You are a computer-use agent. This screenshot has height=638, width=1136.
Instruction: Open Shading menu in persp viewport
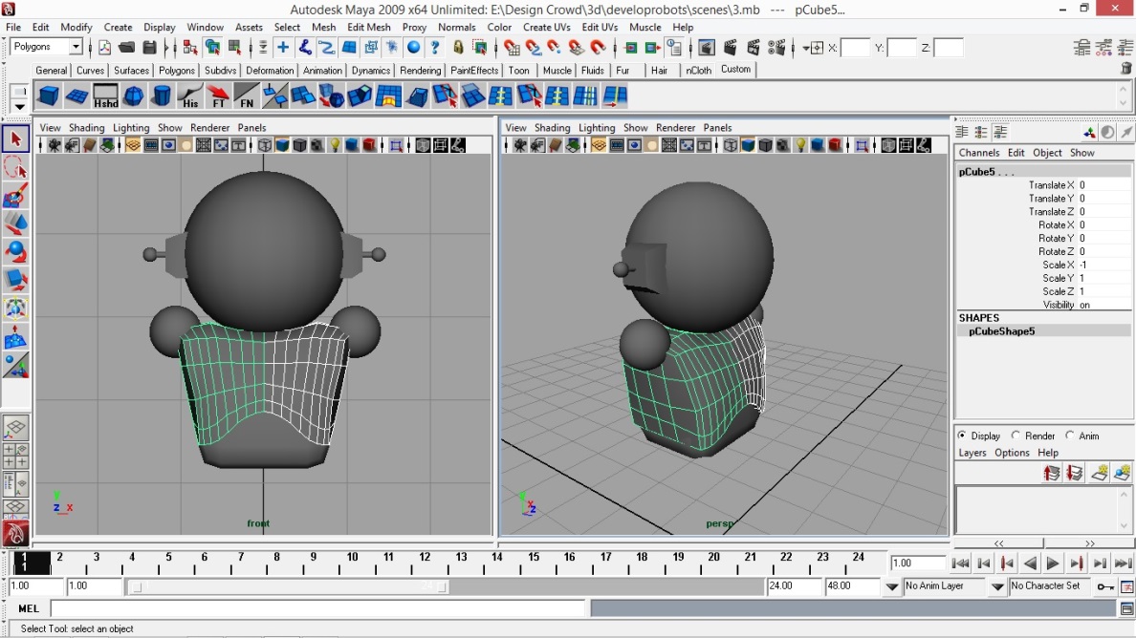552,127
